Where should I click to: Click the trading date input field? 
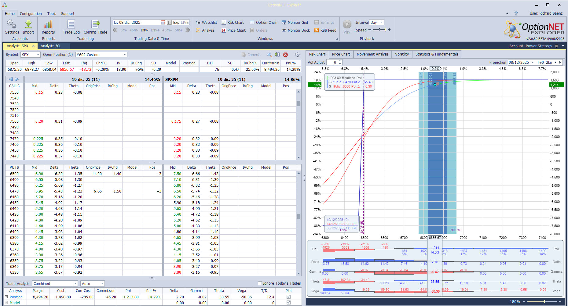[x=137, y=22]
